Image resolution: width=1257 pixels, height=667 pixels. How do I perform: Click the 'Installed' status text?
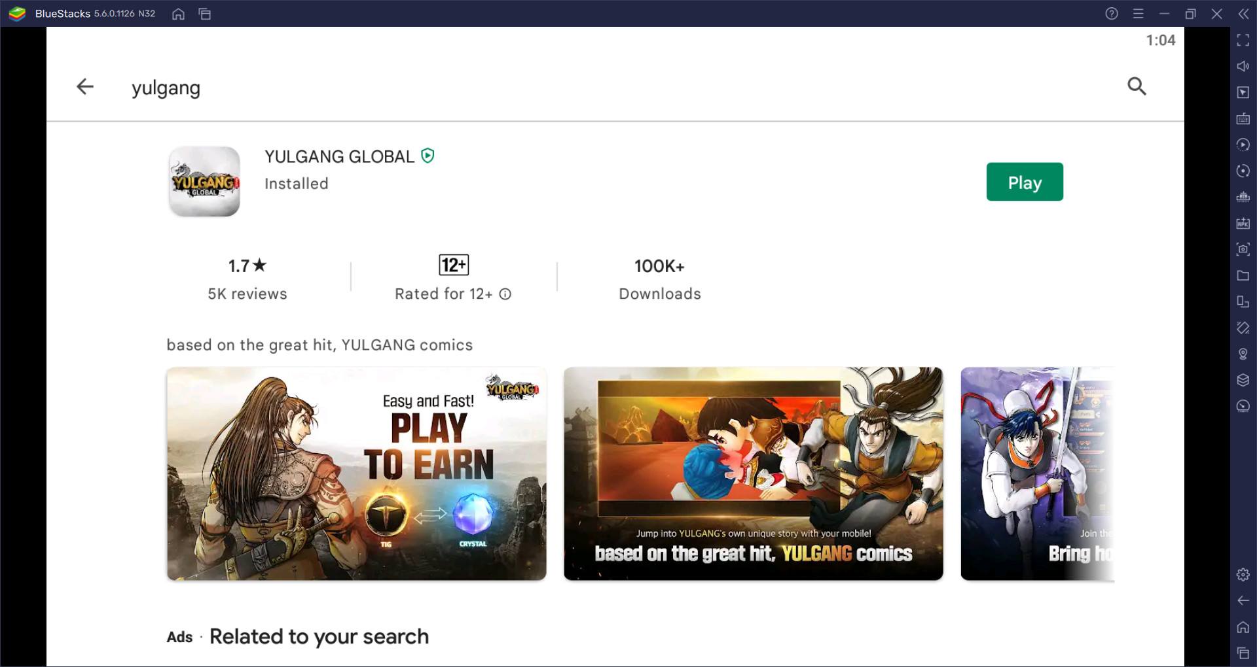297,184
